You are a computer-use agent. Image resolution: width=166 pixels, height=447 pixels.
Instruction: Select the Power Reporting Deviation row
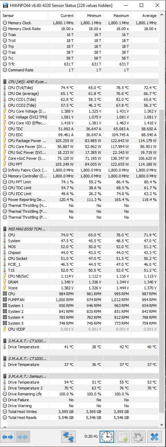coord(80,200)
